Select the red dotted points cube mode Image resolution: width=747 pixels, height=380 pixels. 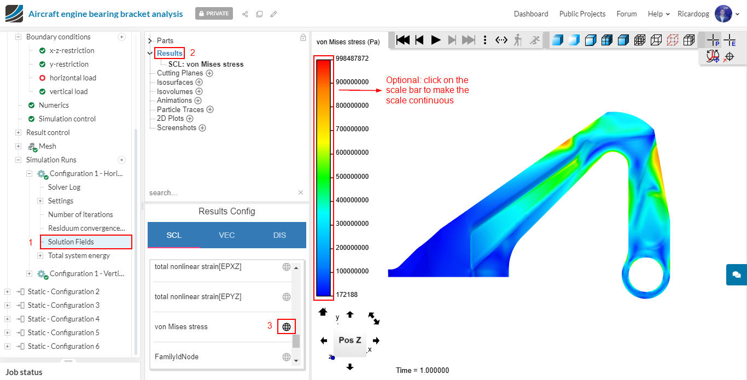click(x=673, y=40)
